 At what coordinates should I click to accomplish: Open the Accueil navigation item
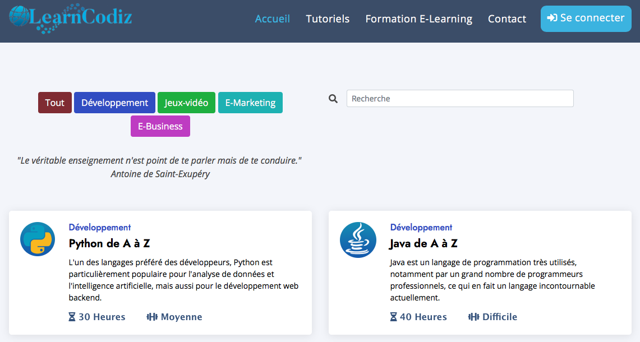[273, 19]
